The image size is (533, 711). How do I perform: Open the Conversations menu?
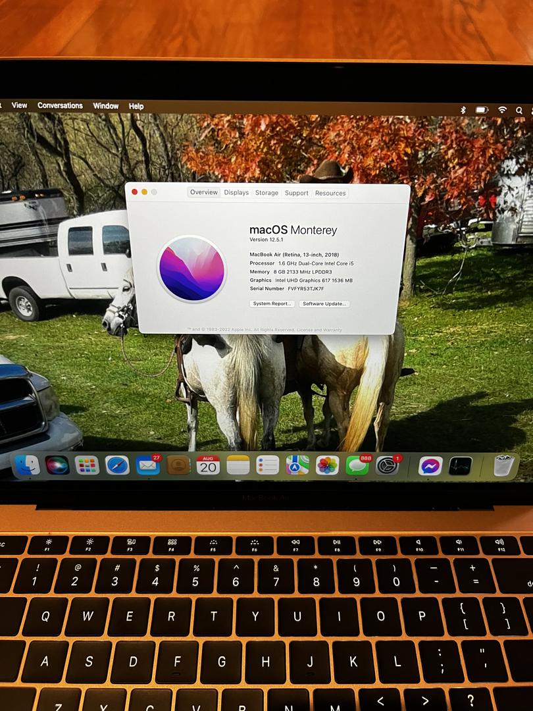[x=61, y=105]
